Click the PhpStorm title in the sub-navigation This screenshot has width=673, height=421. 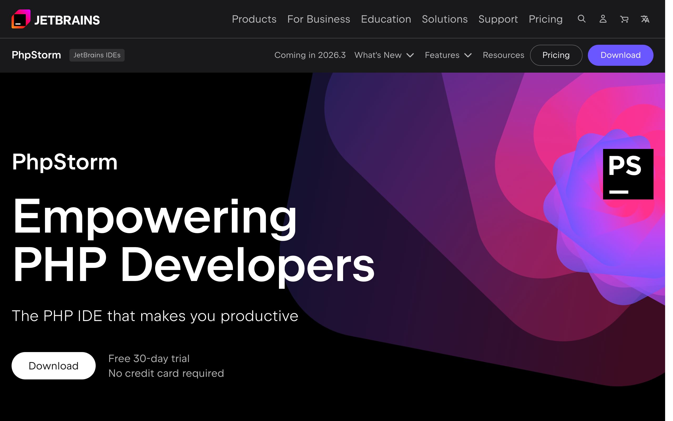coord(36,55)
